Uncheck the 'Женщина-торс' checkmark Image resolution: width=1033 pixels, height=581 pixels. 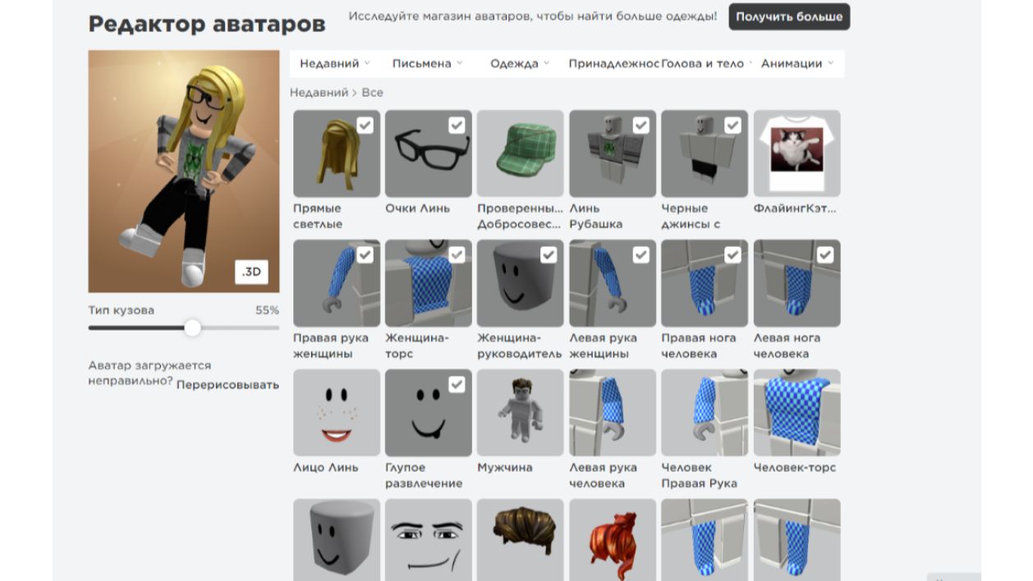tap(457, 254)
